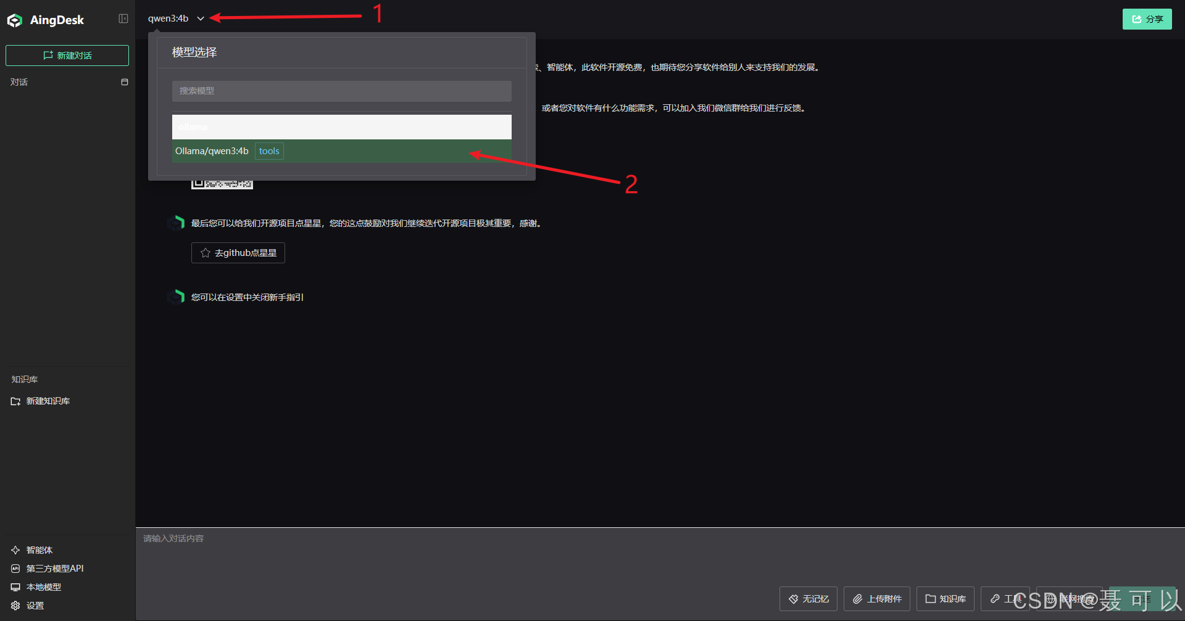
Task: Click the QR code image thumbnail
Action: click(222, 184)
